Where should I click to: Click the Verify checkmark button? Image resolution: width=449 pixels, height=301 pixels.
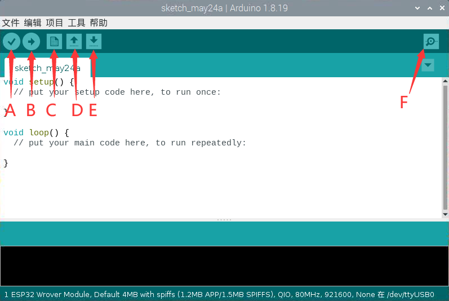(11, 41)
